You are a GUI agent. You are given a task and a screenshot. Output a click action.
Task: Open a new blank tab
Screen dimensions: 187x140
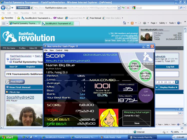pyautogui.click(x=77, y=23)
